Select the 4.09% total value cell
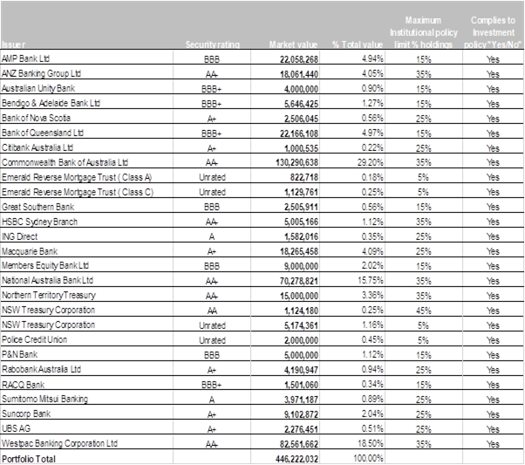 [x=372, y=251]
